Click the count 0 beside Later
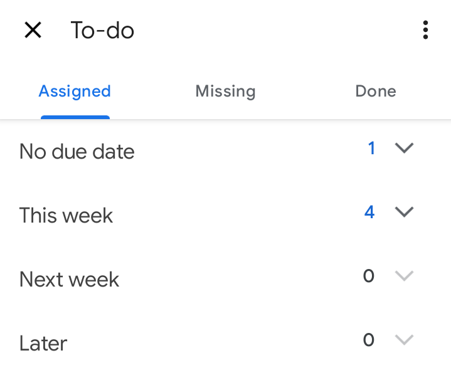451x385 pixels. pos(369,340)
